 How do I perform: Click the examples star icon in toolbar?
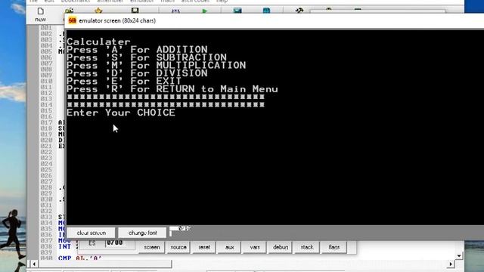pyautogui.click(x=98, y=11)
